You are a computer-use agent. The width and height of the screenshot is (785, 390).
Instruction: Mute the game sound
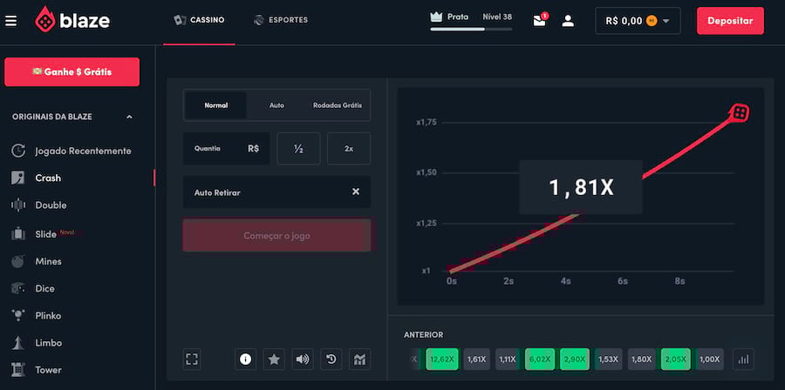pyautogui.click(x=303, y=359)
